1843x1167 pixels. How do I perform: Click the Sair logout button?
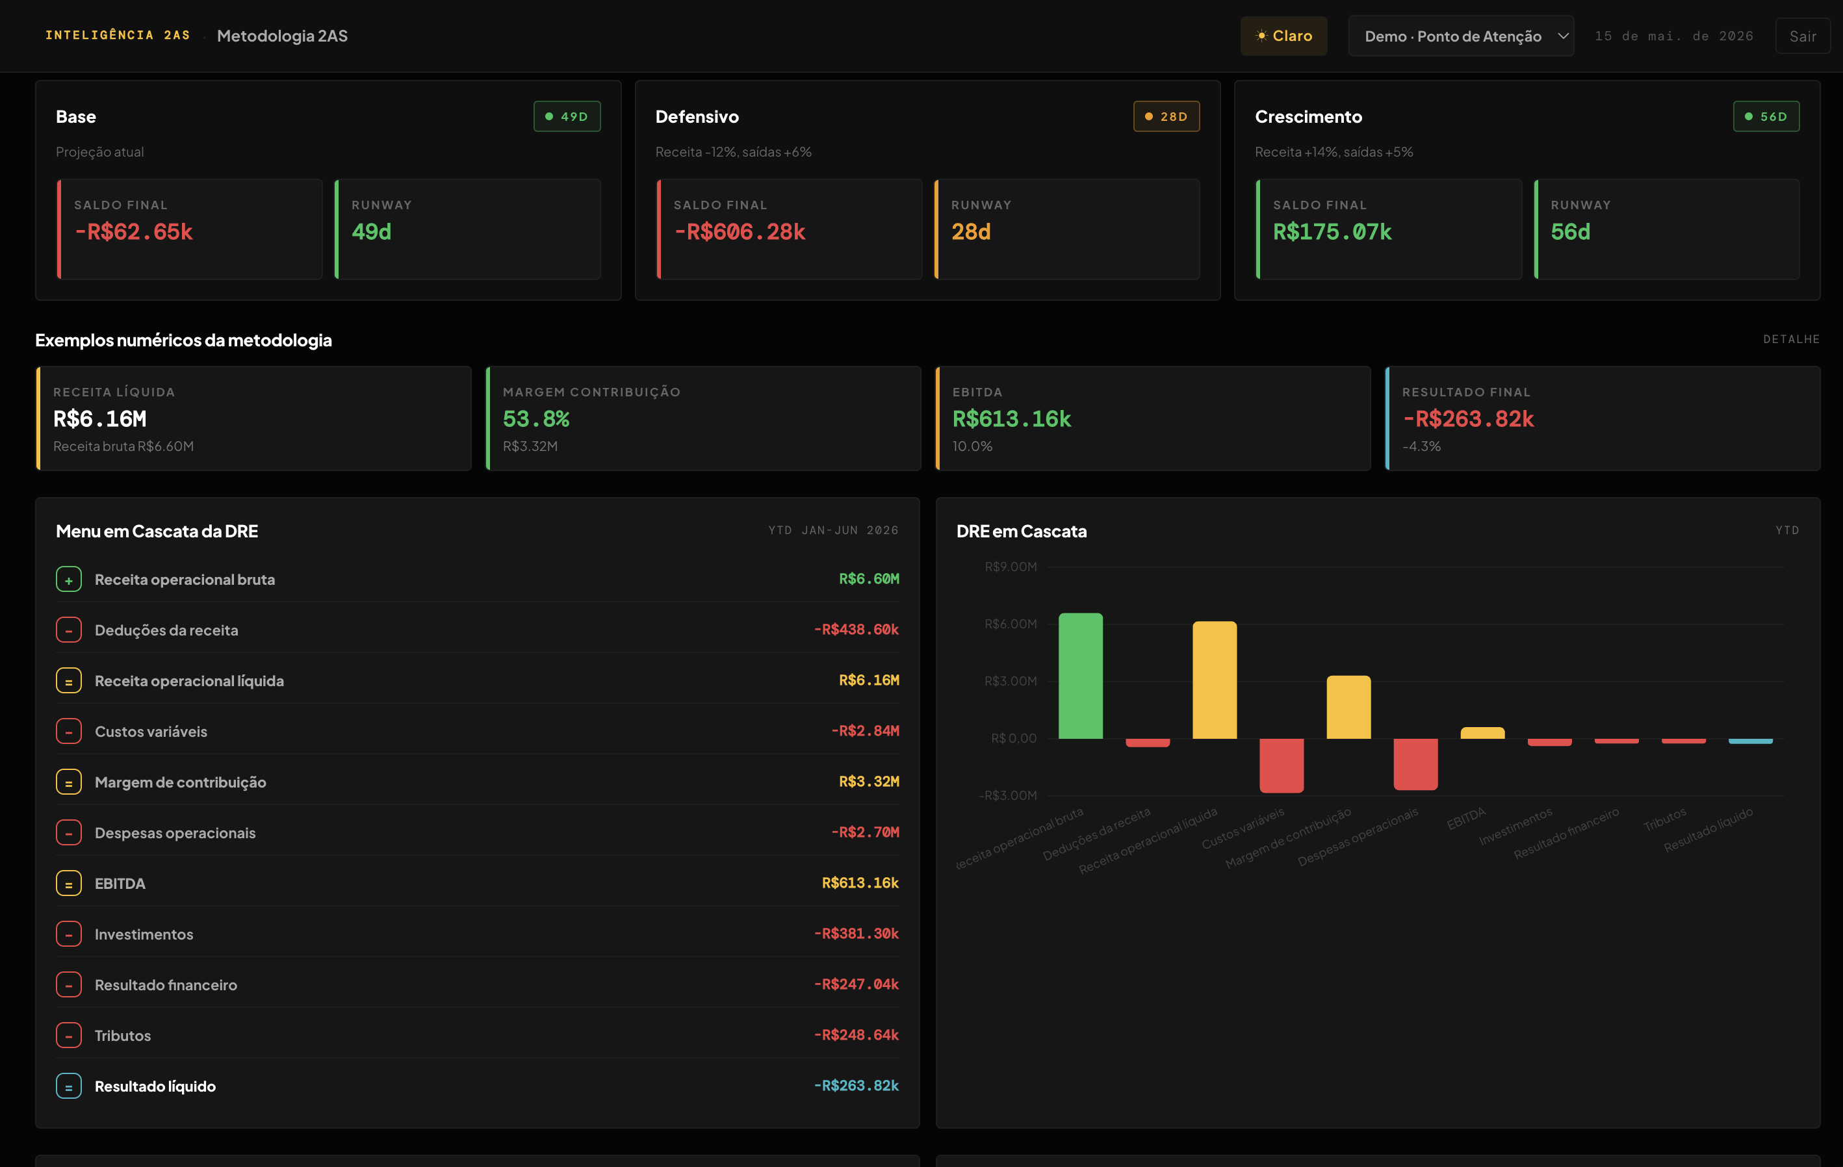click(x=1803, y=36)
